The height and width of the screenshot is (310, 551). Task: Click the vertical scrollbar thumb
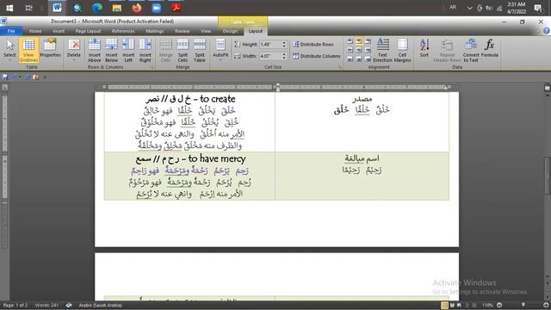(548, 175)
